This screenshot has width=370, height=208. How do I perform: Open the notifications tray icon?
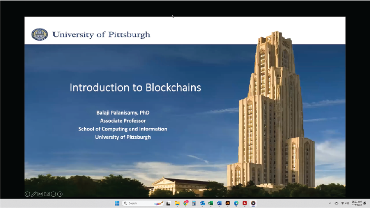pyautogui.click(x=365, y=203)
